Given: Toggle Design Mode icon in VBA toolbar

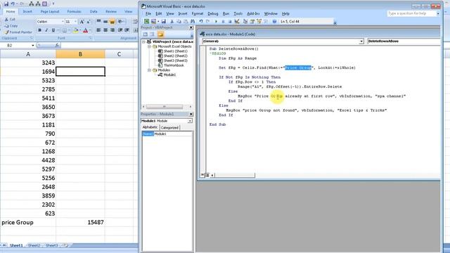Looking at the screenshot, I should pos(237,21).
